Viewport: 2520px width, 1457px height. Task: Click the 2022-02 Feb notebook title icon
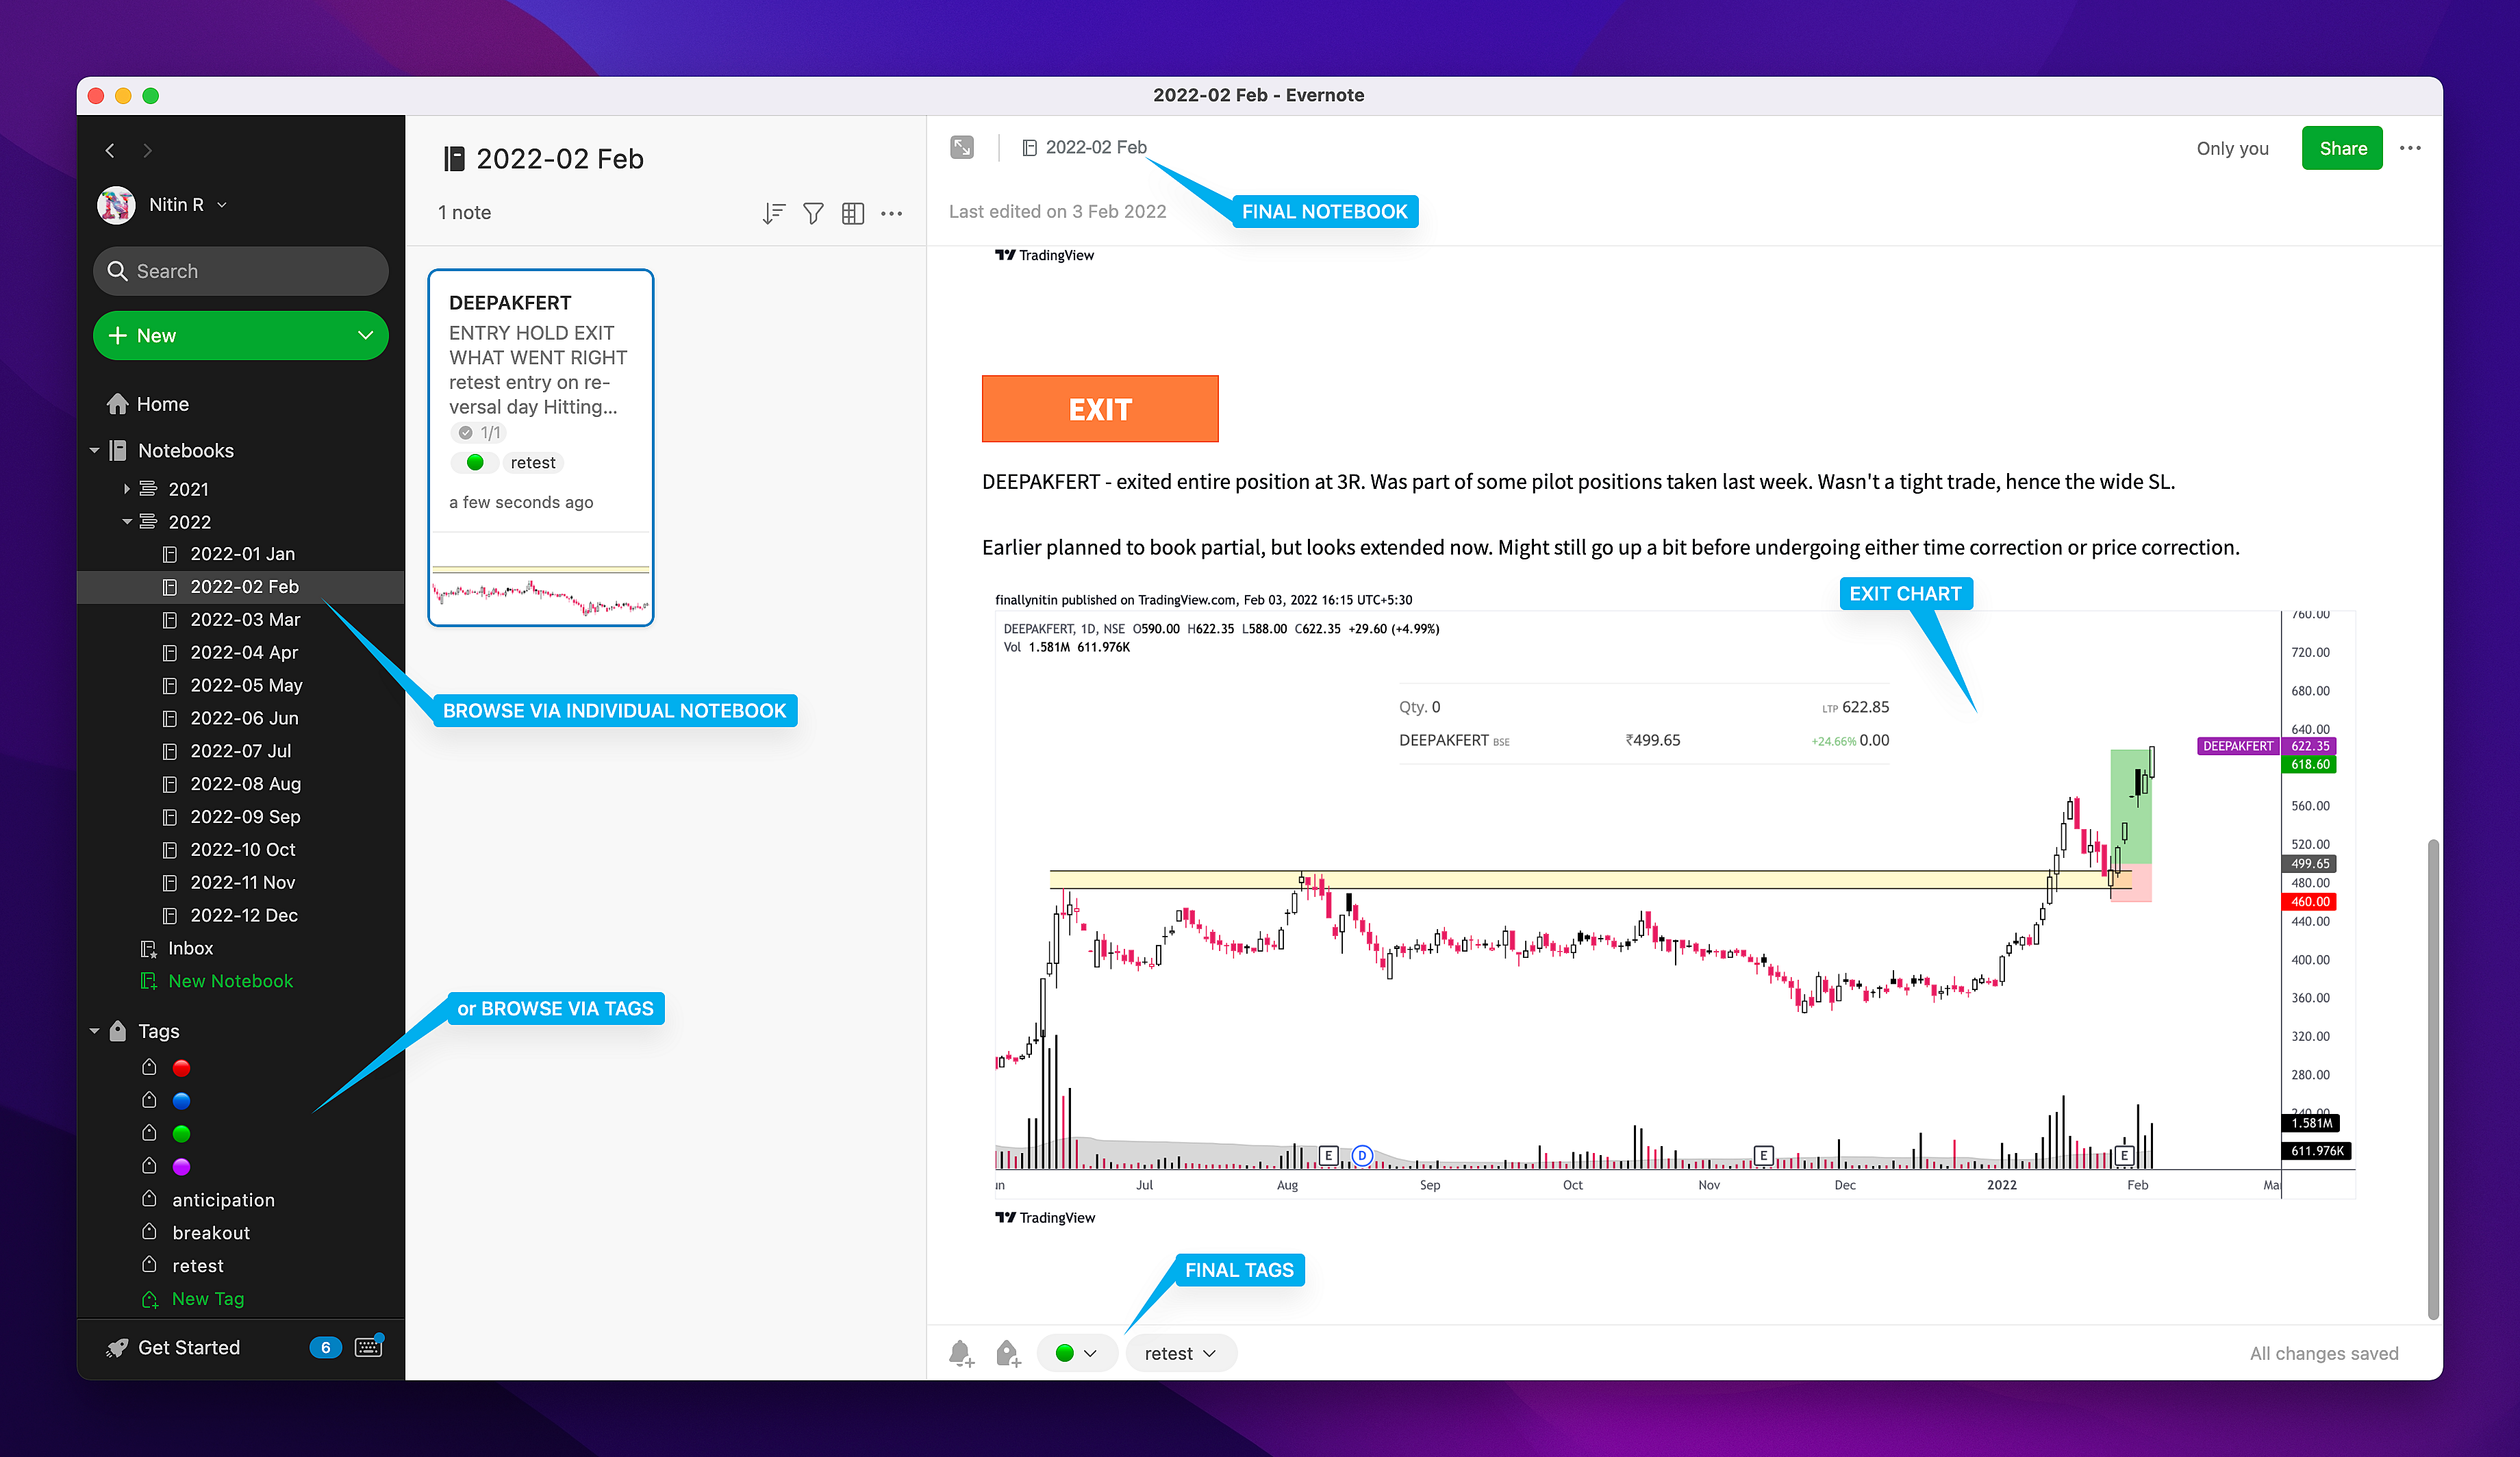454,158
